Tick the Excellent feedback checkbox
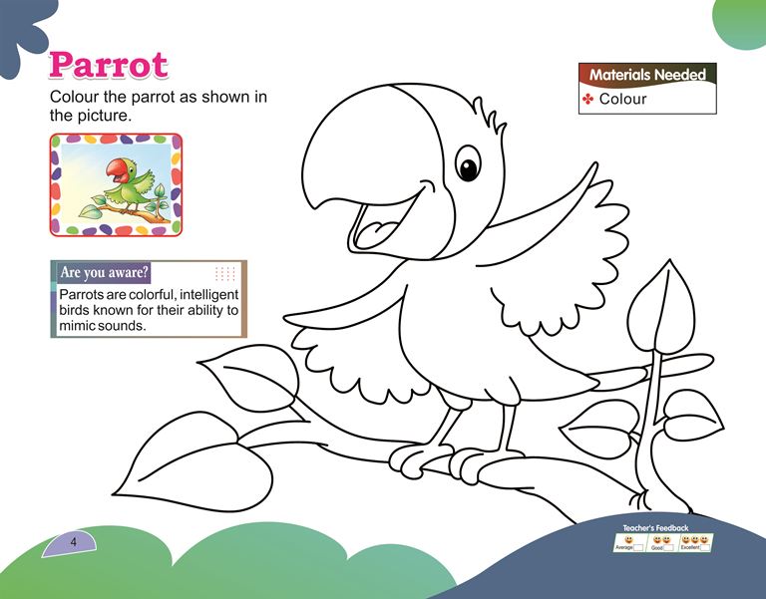This screenshot has width=766, height=599. coord(705,548)
